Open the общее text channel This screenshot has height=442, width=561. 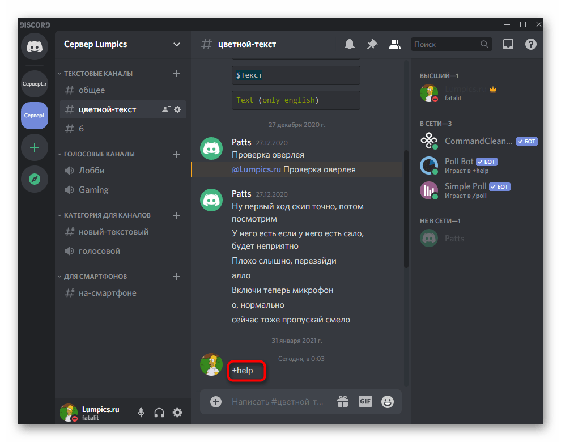[123, 90]
